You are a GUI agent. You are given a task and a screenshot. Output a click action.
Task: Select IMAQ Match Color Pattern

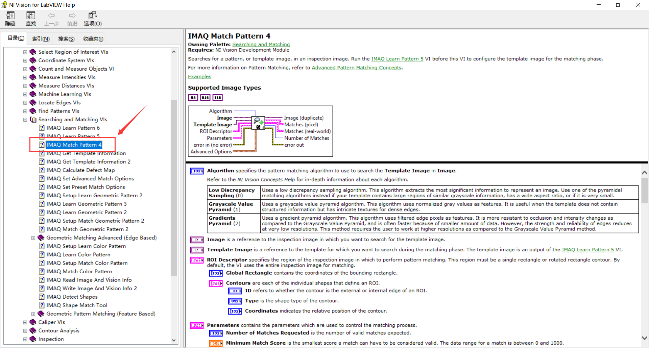click(79, 271)
